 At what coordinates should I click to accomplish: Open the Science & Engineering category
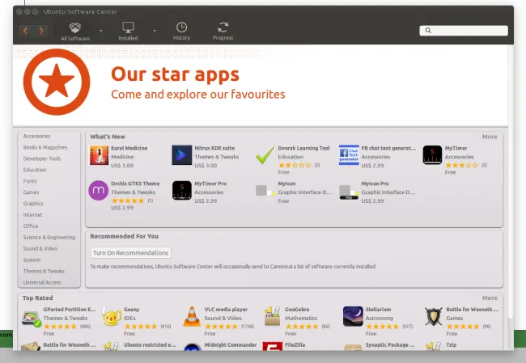pyautogui.click(x=49, y=238)
